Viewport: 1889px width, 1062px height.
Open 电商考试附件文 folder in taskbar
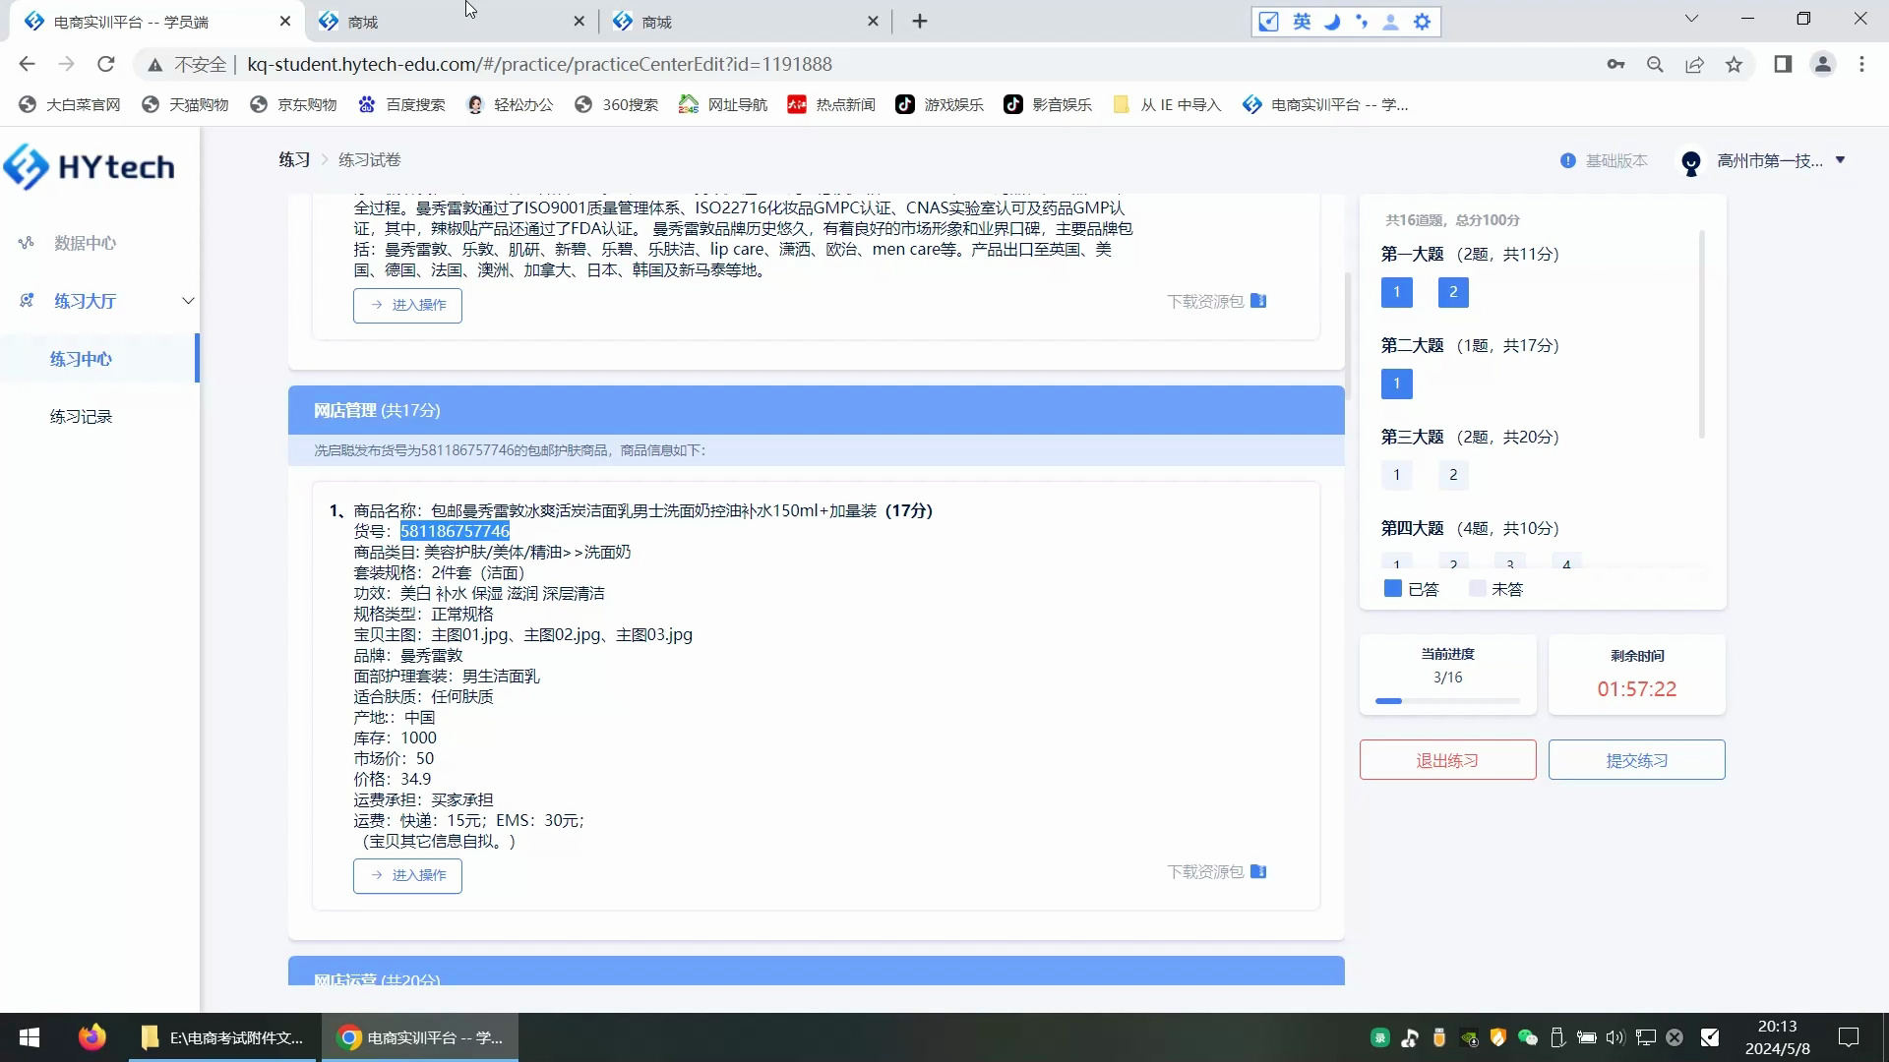pyautogui.click(x=224, y=1037)
